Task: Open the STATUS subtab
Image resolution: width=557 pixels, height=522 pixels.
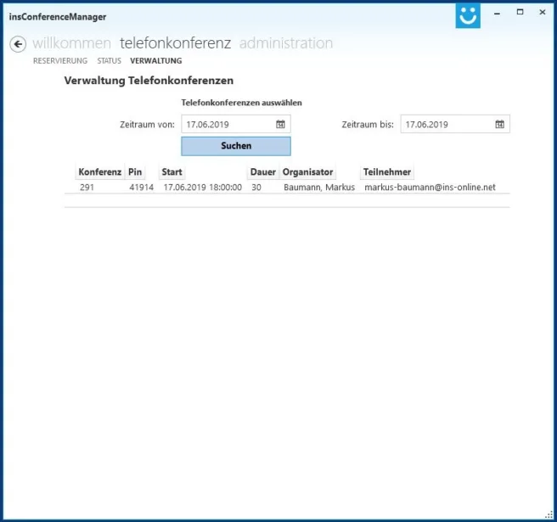Action: coord(109,61)
